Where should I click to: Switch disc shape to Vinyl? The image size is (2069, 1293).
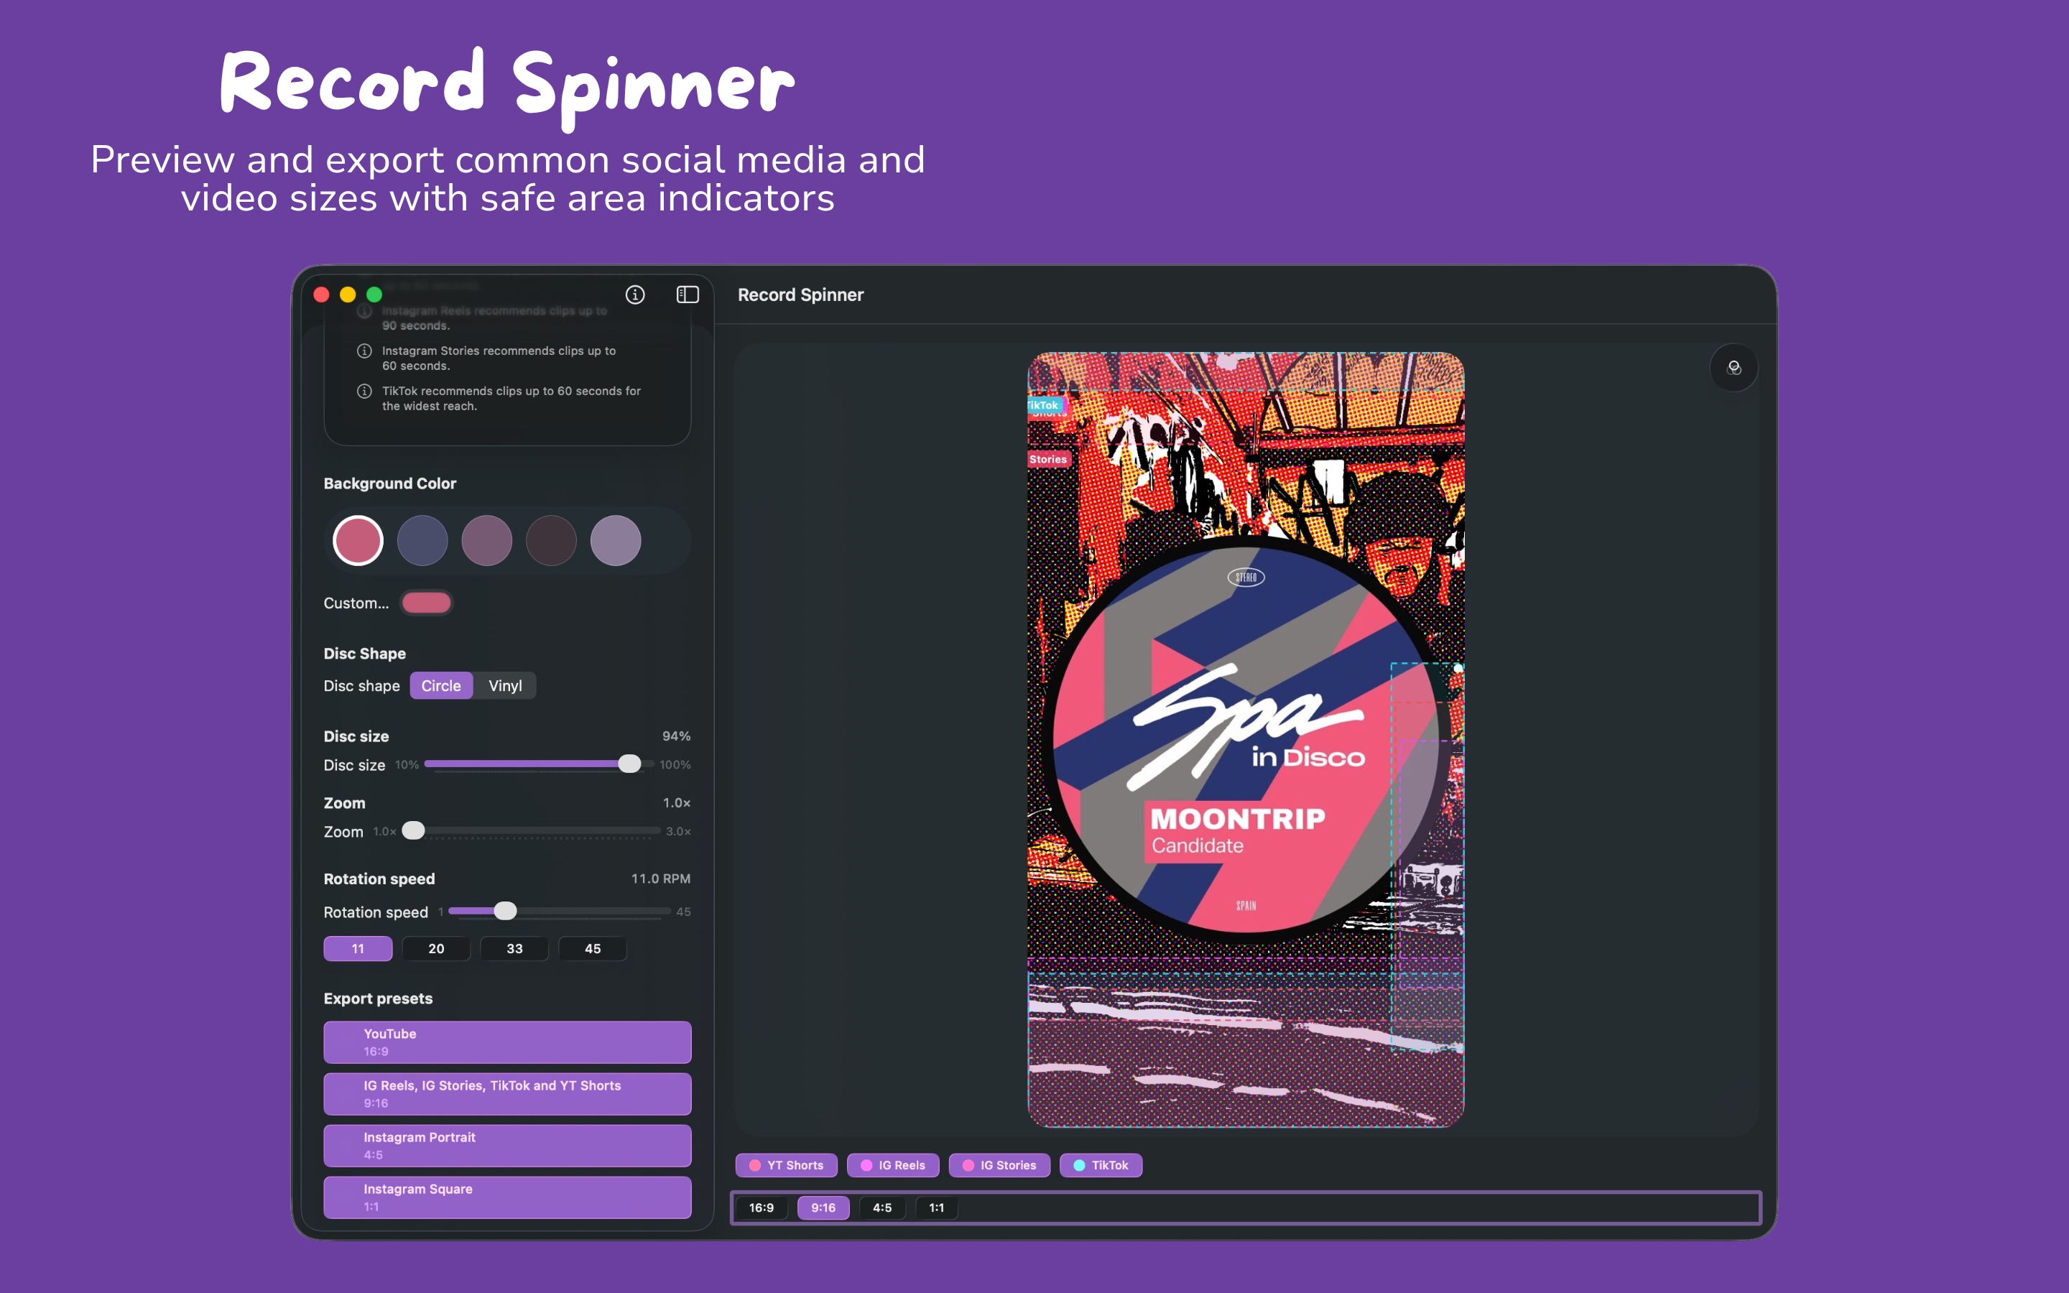[x=505, y=686]
